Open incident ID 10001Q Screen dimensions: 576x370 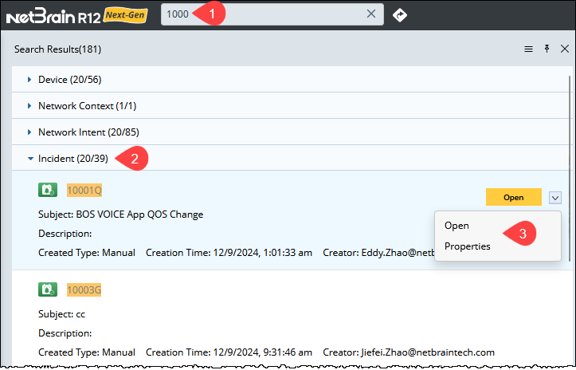[84, 190]
